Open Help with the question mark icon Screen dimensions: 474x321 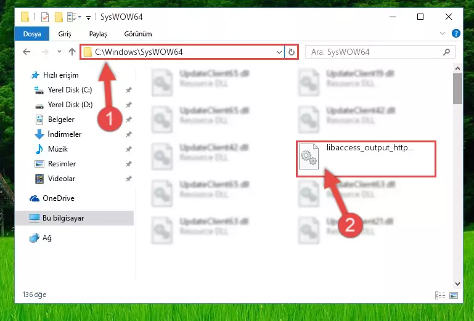coord(456,33)
